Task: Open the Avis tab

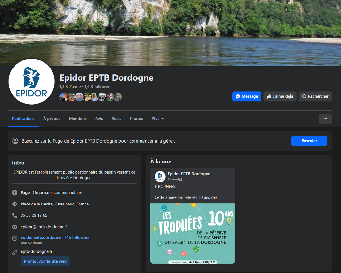Action: pos(99,118)
